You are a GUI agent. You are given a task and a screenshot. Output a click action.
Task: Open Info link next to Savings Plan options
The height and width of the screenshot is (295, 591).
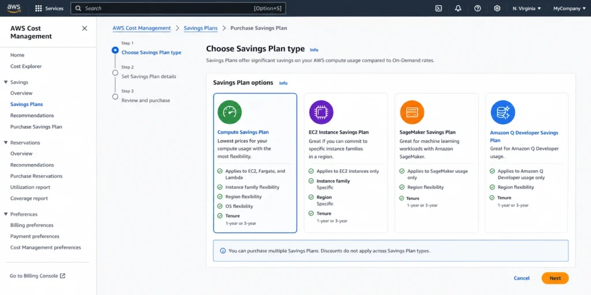[x=283, y=83]
